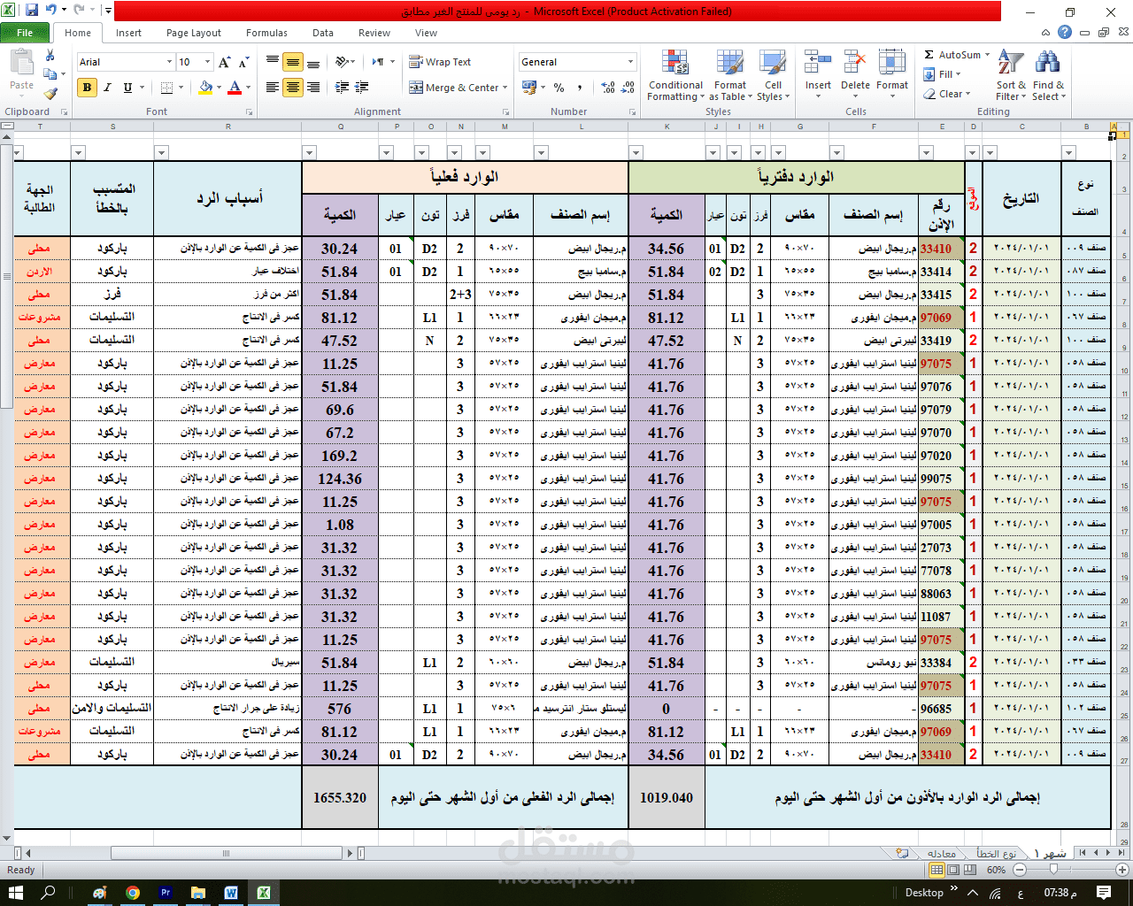
Task: Toggle Underline formatting
Action: click(x=127, y=88)
